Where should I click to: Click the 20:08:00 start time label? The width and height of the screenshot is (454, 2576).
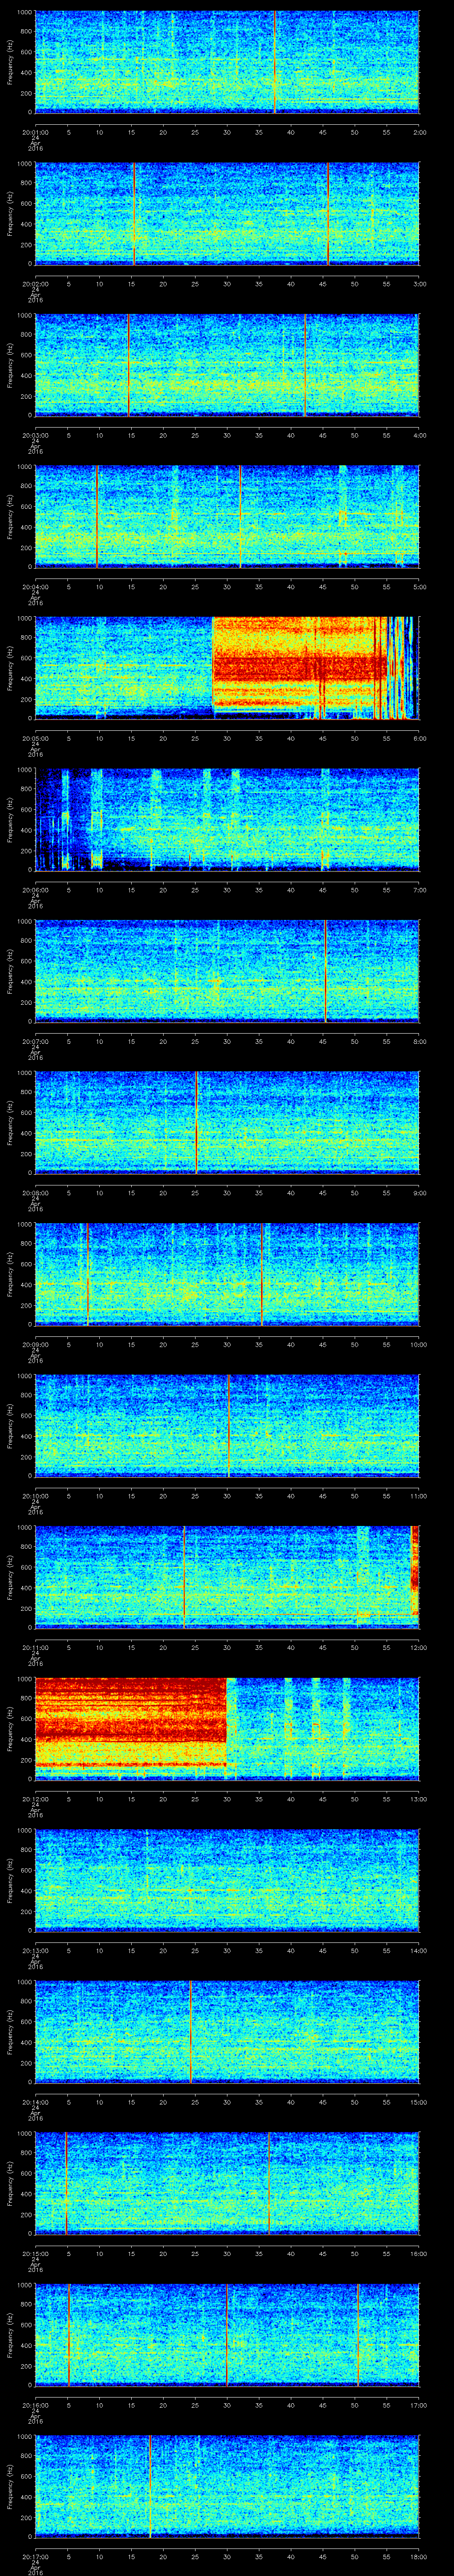point(35,1193)
